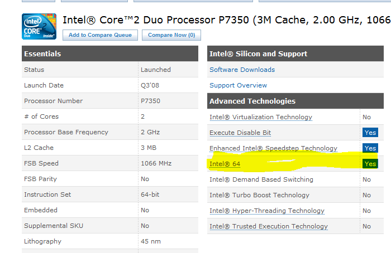Click the Intel Turbo Boost Technology row
The height and width of the screenshot is (253, 391).
(x=259, y=195)
